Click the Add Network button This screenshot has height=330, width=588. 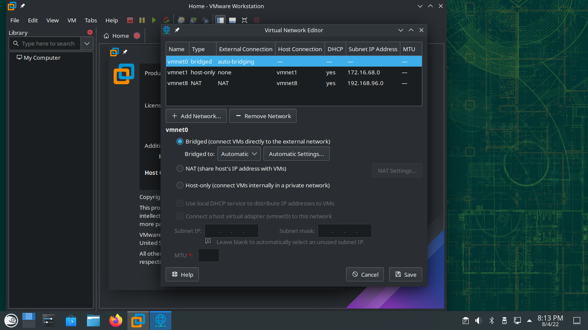(196, 116)
